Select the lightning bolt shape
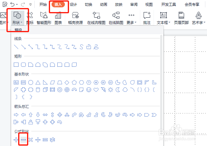This screenshot has height=146, width=207. point(103,90)
